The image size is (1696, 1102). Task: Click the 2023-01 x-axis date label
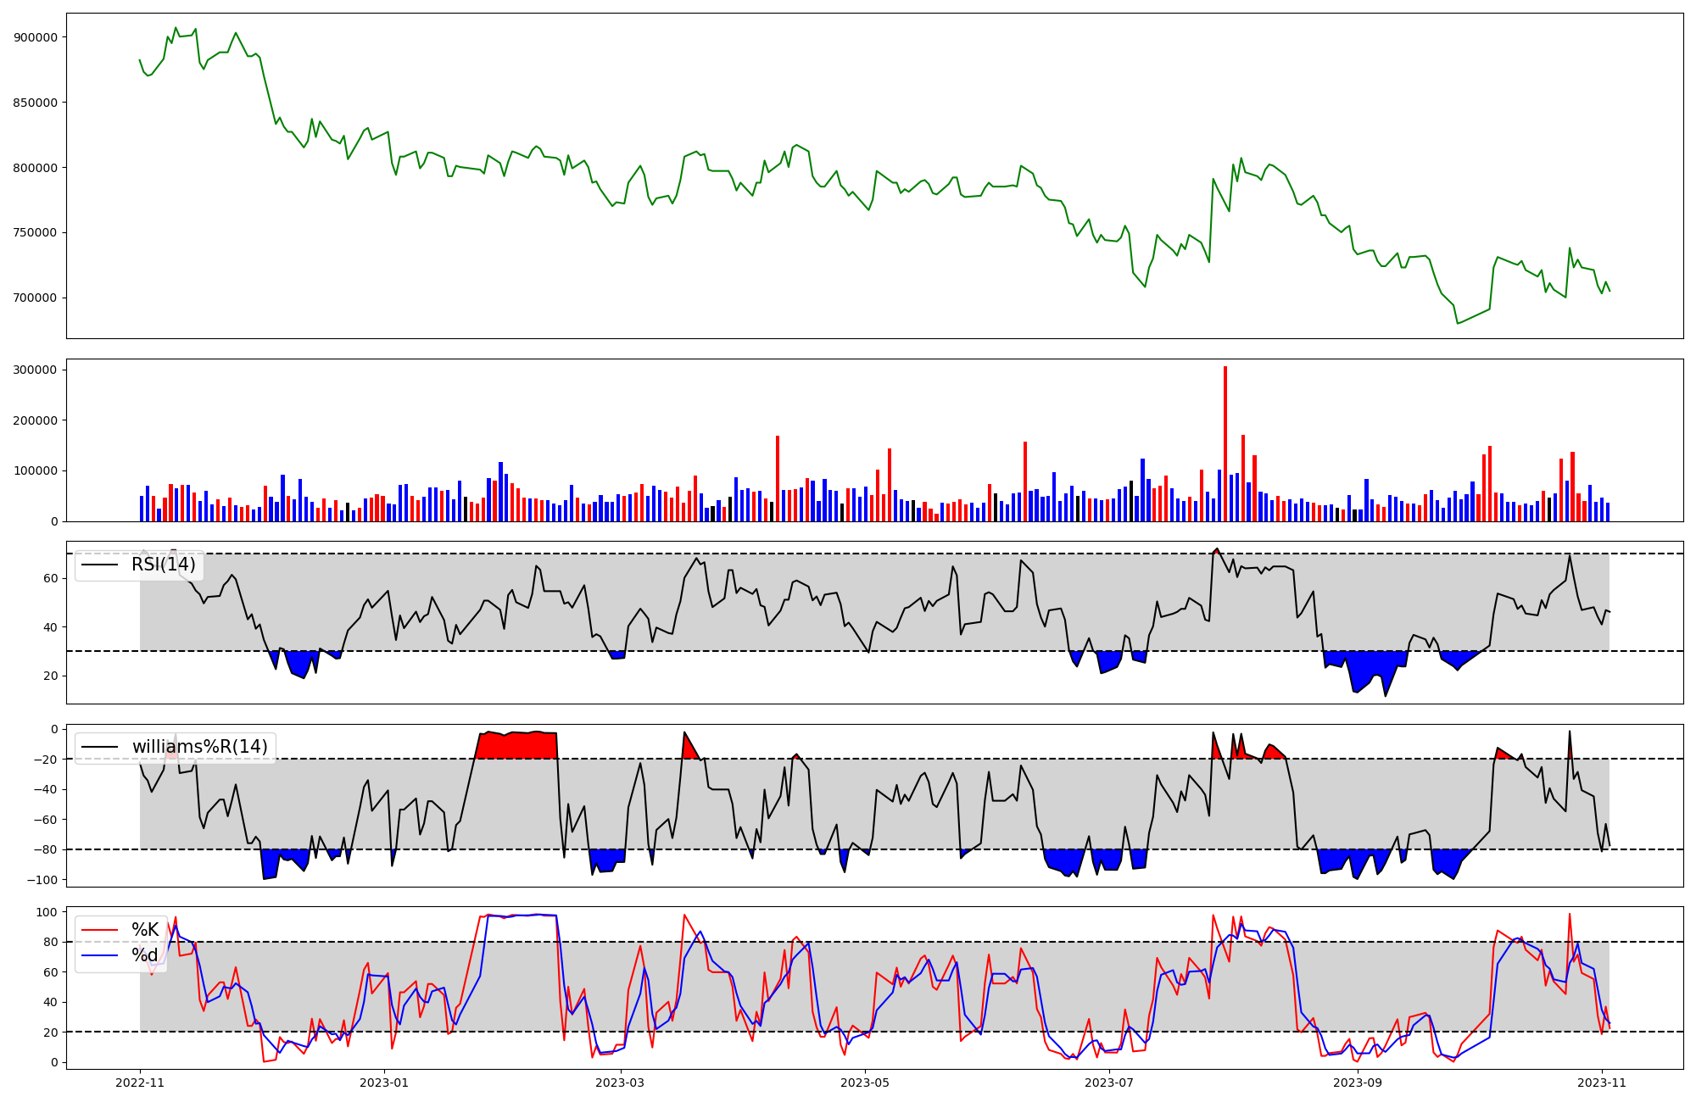(385, 1083)
